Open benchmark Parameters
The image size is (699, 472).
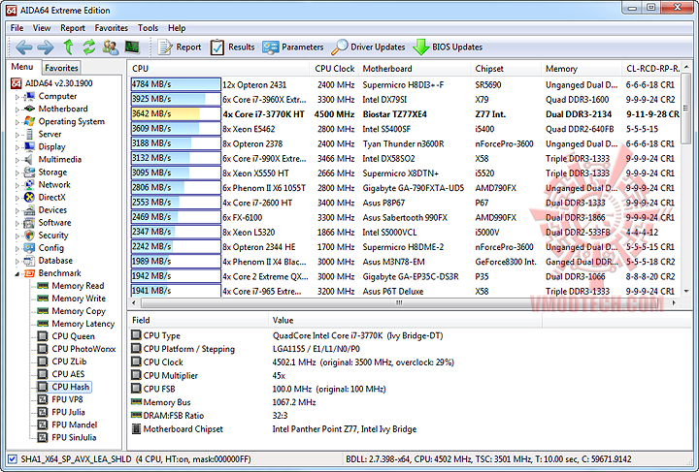pos(293,47)
